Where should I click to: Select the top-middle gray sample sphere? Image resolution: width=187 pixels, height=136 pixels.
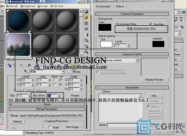(x=43, y=21)
